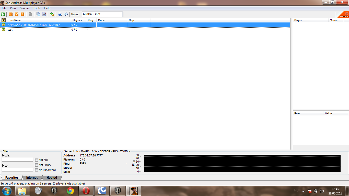
Task: Click the Name field containing Alinka_Shot
Action: click(x=102, y=14)
